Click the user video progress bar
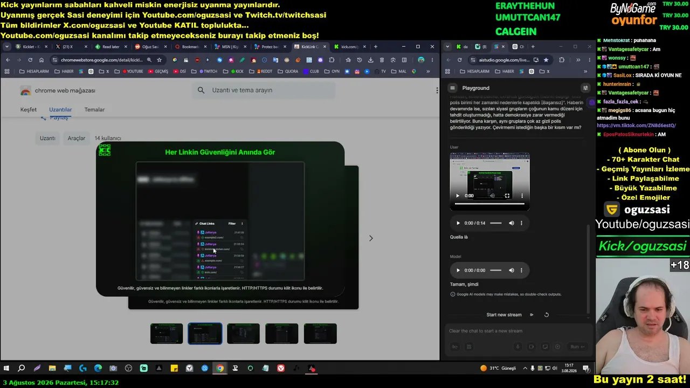This screenshot has height=388, width=690. [x=489, y=204]
